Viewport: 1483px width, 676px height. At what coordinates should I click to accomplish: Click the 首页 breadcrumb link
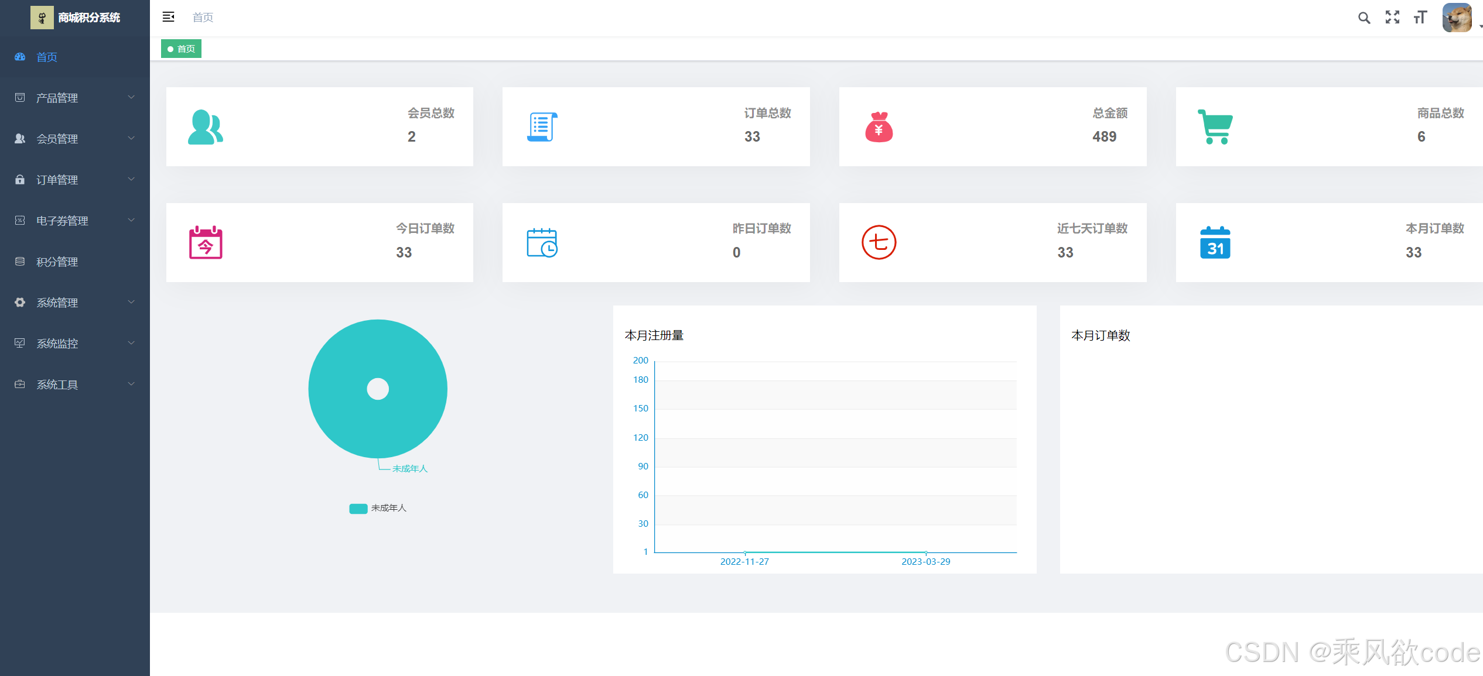[x=203, y=18]
